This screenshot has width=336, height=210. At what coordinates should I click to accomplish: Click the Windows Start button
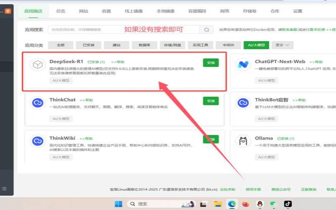118,204
